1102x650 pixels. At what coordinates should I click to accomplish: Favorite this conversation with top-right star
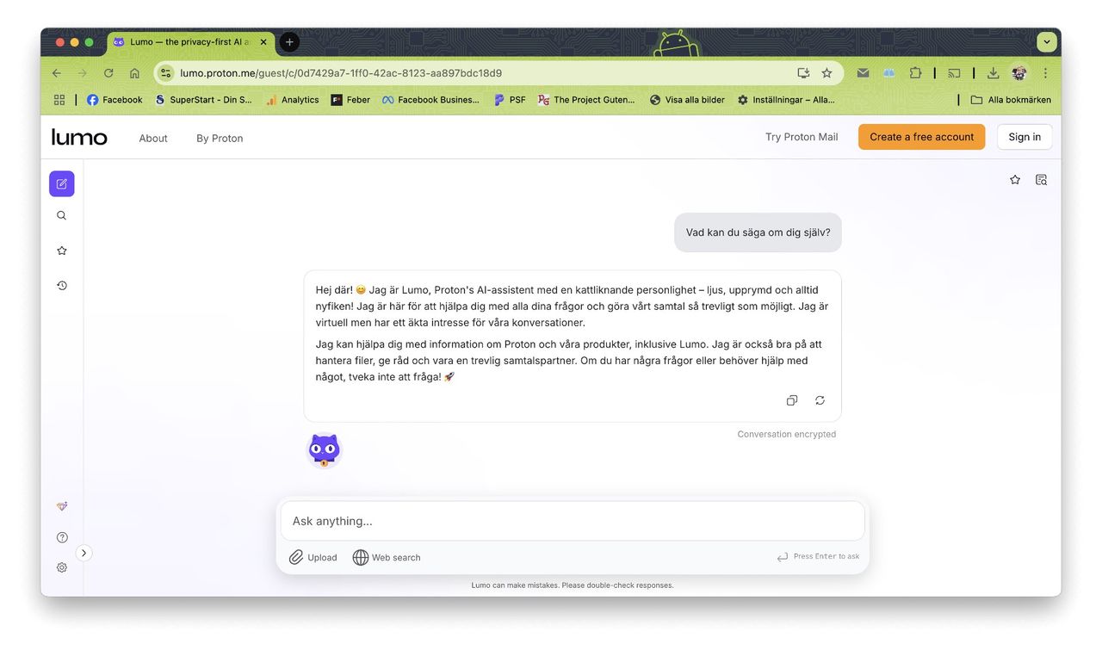[1015, 180]
